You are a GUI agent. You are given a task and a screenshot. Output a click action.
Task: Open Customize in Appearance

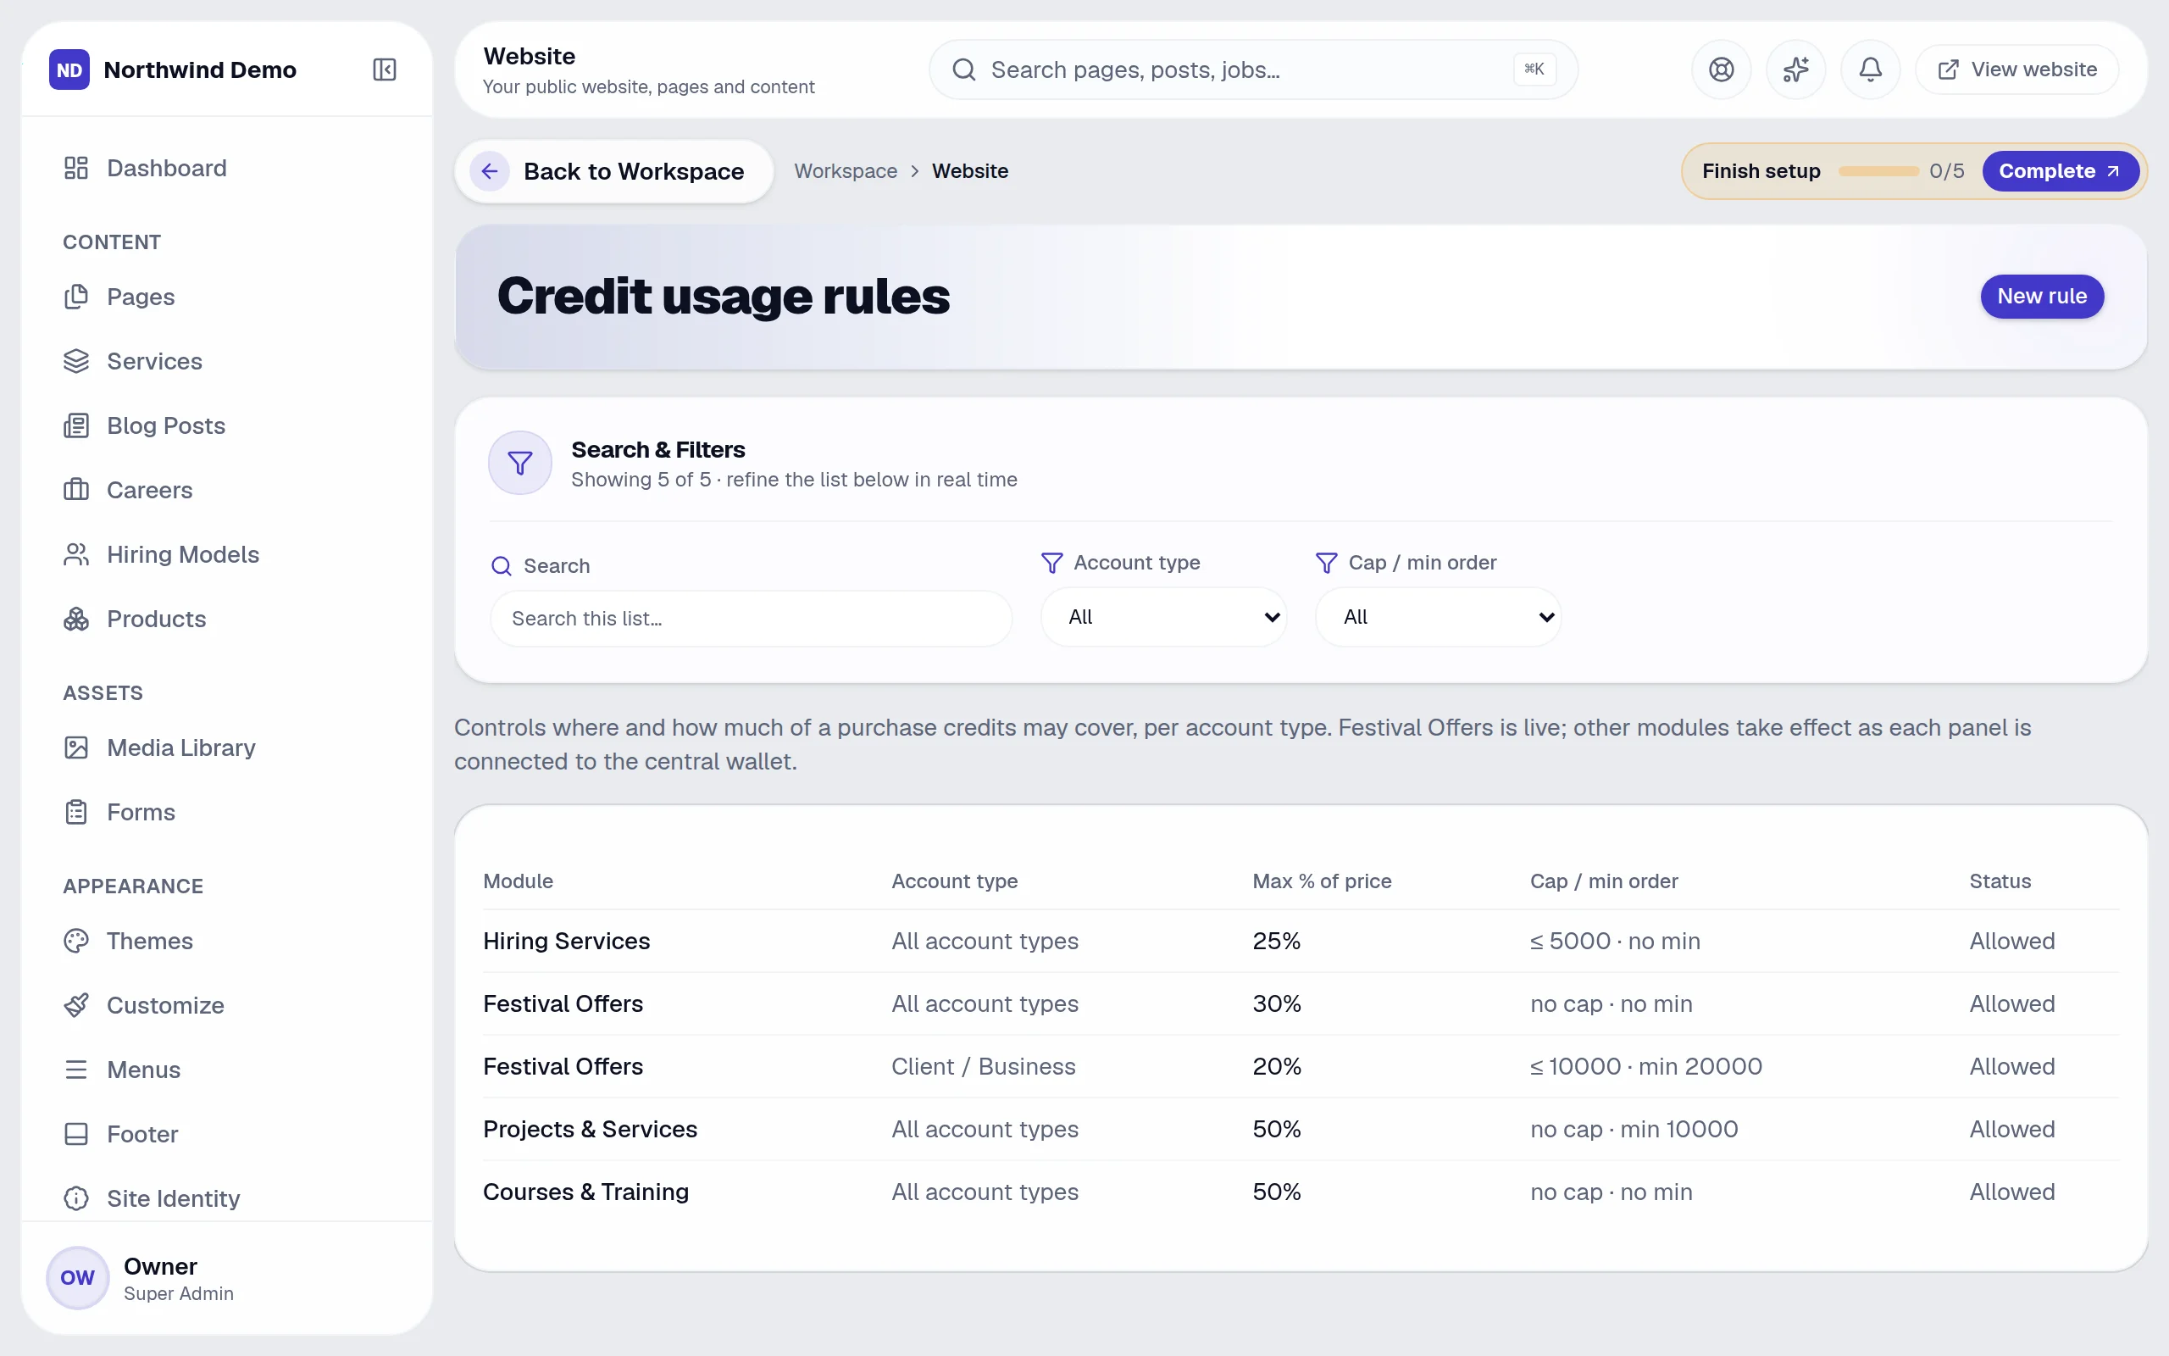click(227, 1005)
